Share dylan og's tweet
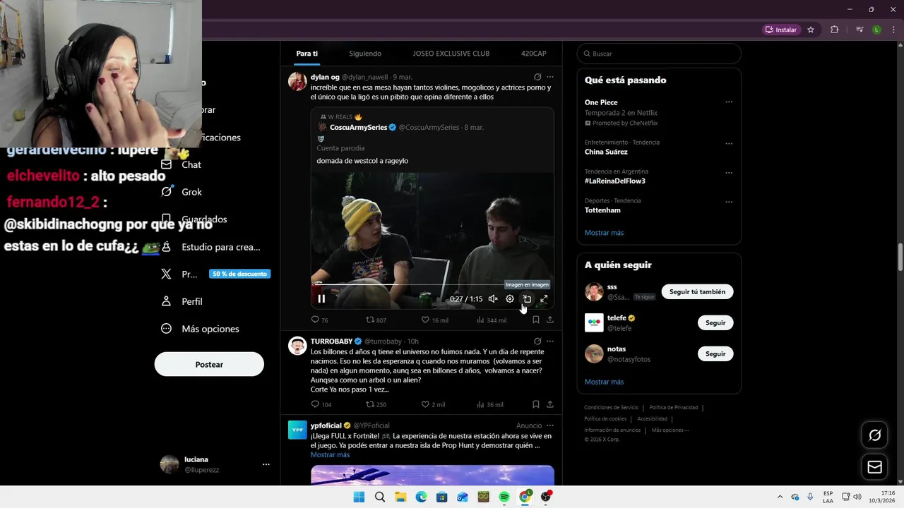Viewport: 904px width, 508px height. pos(550,320)
